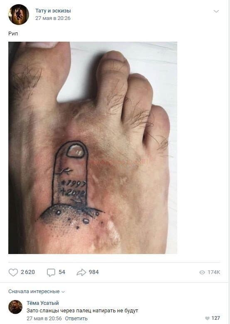
Task: Open the comment timestamp 27 мая в 20:56
Action: pyautogui.click(x=44, y=319)
